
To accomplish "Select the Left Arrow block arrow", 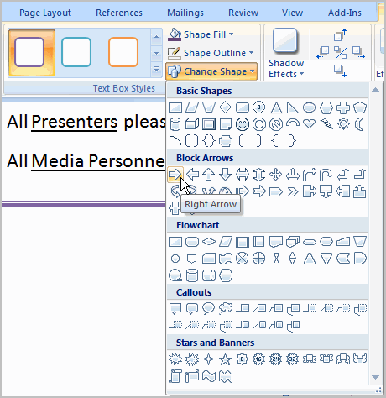I will point(192,175).
